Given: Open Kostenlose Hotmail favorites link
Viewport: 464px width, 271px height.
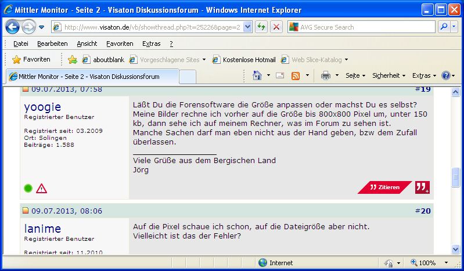Looking at the screenshot, I should pos(244,60).
